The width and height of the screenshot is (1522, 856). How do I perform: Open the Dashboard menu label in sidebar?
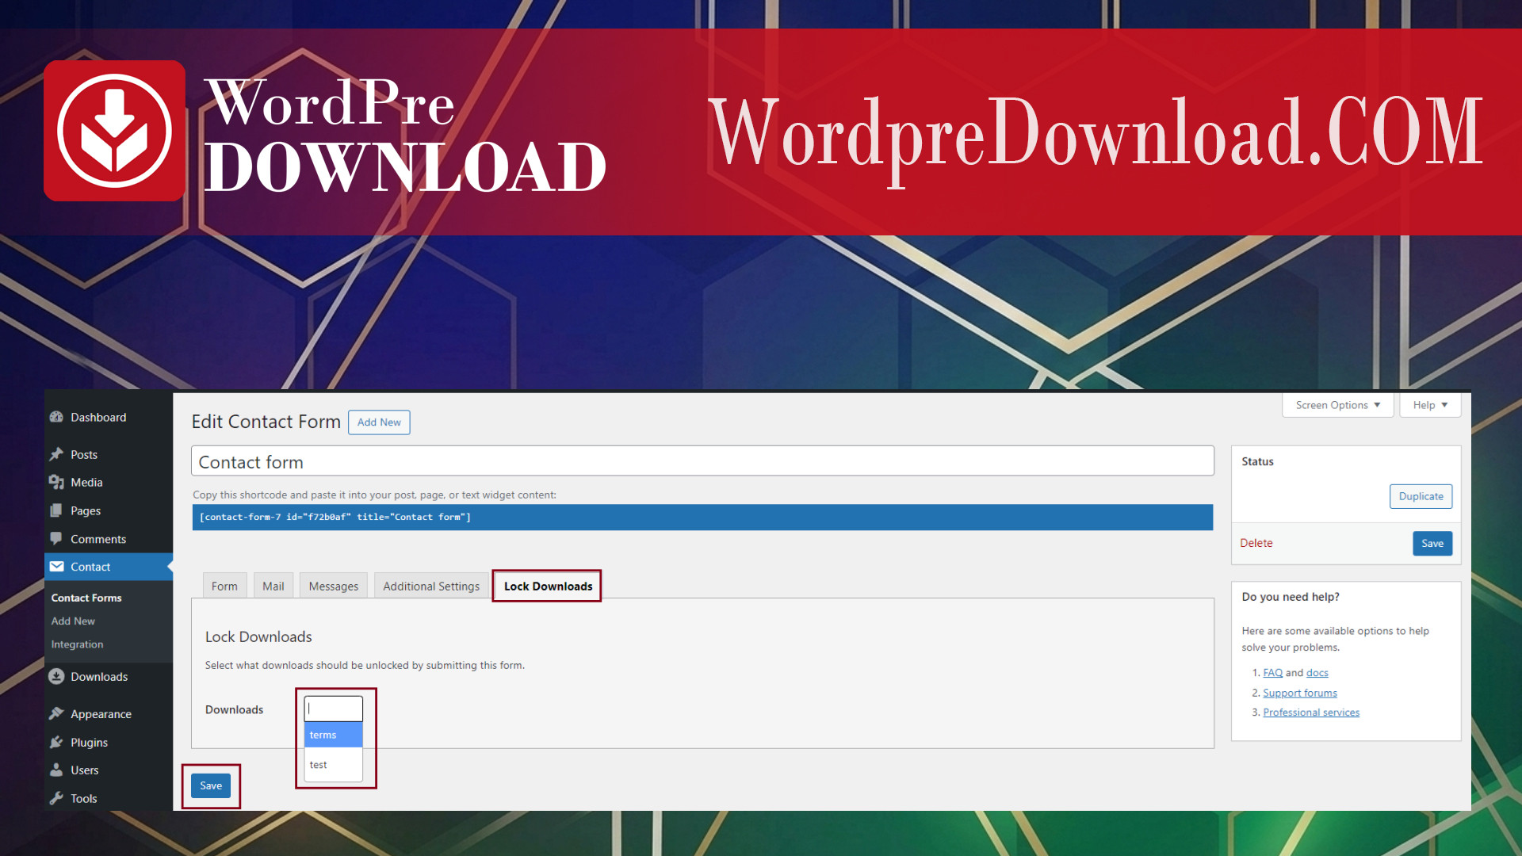tap(98, 417)
